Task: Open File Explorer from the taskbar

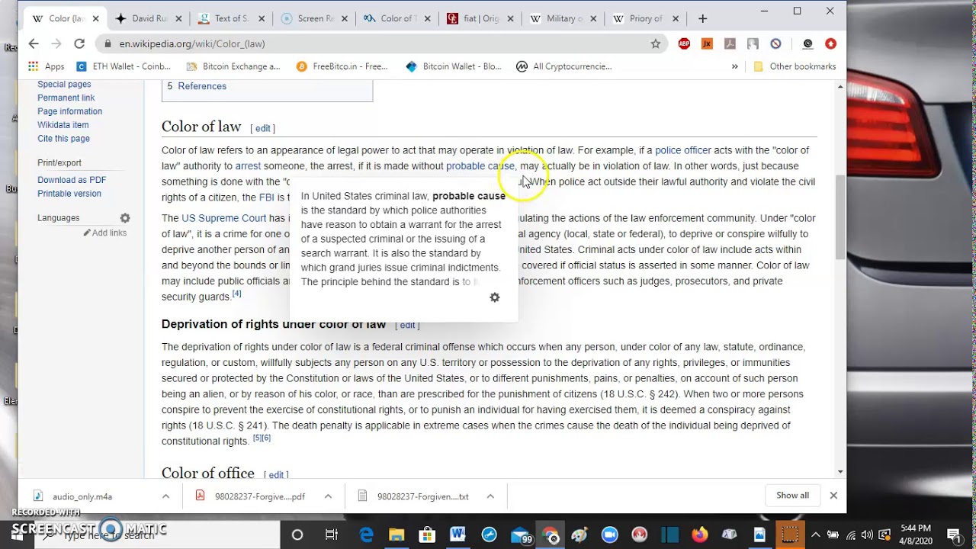Action: point(397,535)
